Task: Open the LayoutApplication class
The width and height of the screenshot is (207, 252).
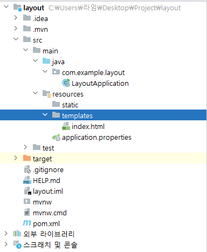Action: [100, 84]
